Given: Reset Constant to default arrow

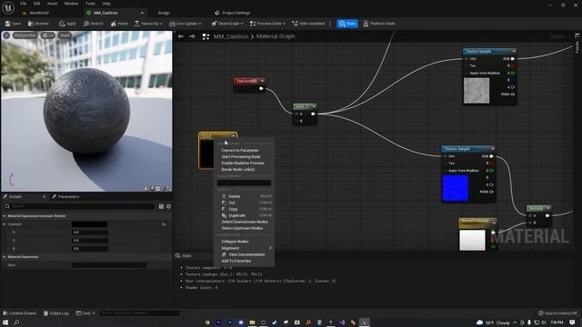Looking at the screenshot, I should click(164, 224).
